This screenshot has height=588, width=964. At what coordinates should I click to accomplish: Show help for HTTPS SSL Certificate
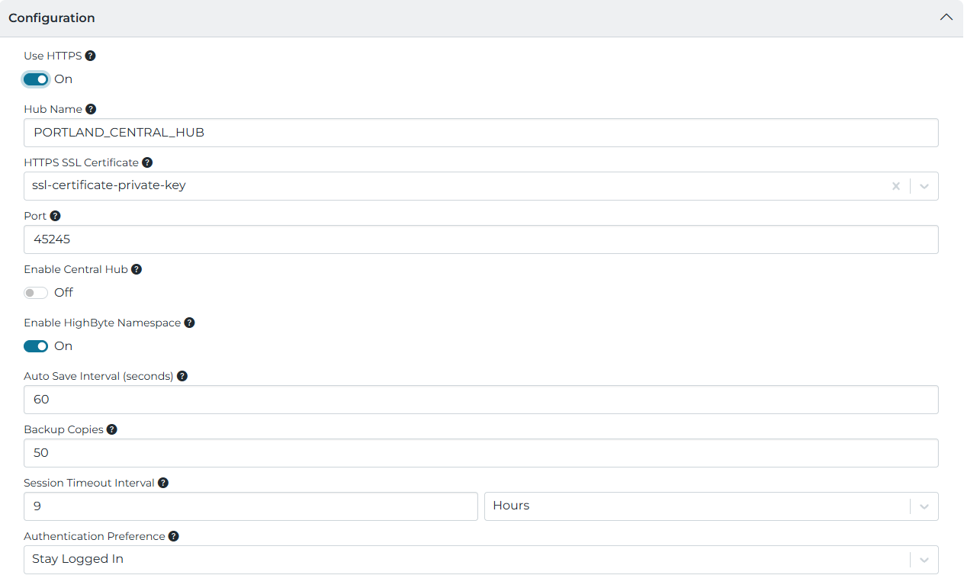[x=147, y=162]
